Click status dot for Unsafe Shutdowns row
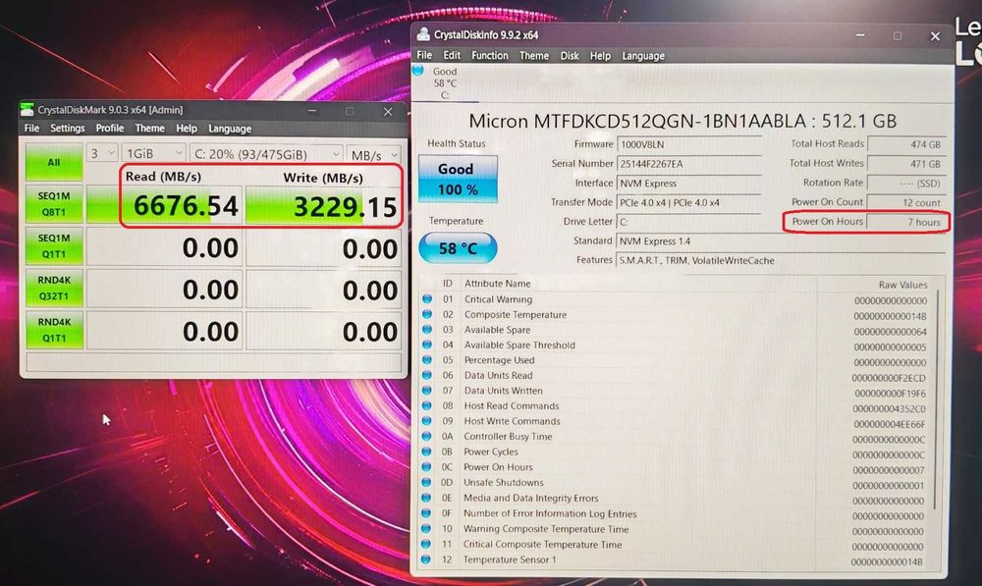Viewport: 982px width, 586px height. pyautogui.click(x=426, y=482)
